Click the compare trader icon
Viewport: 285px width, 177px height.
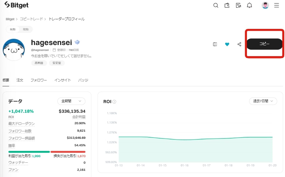click(215, 44)
